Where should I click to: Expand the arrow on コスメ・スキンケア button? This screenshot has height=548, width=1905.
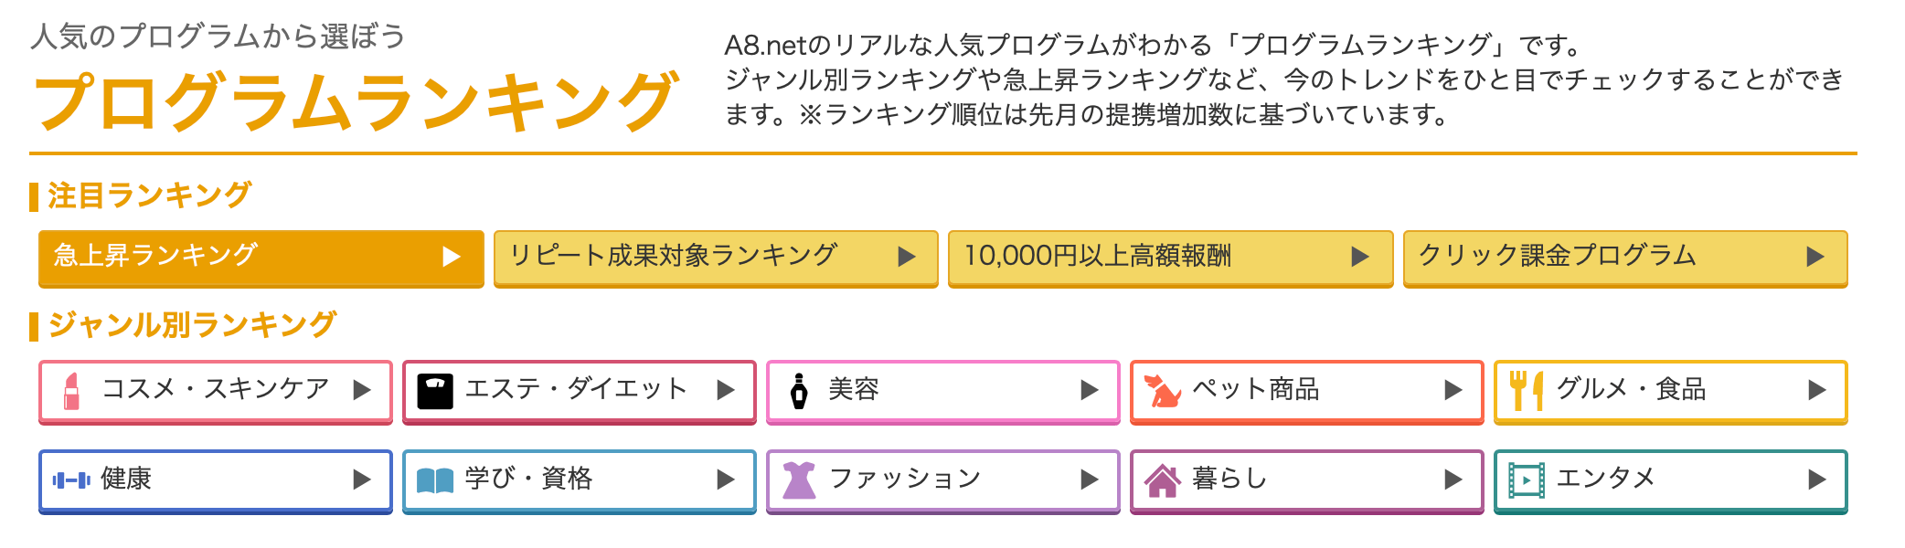[x=362, y=391]
